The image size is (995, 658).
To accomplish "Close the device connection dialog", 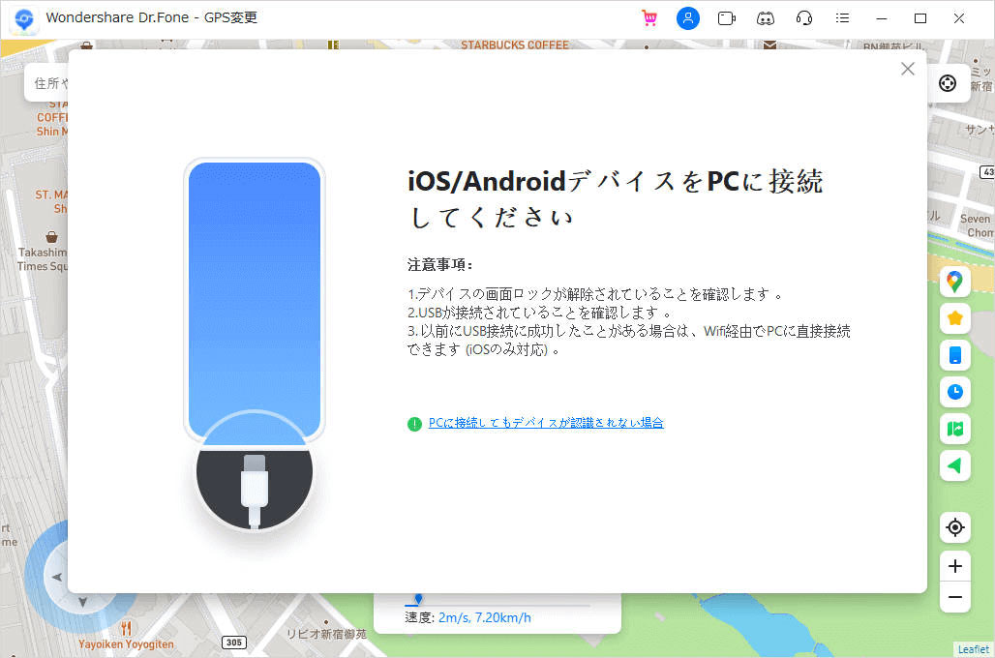I will [x=908, y=69].
